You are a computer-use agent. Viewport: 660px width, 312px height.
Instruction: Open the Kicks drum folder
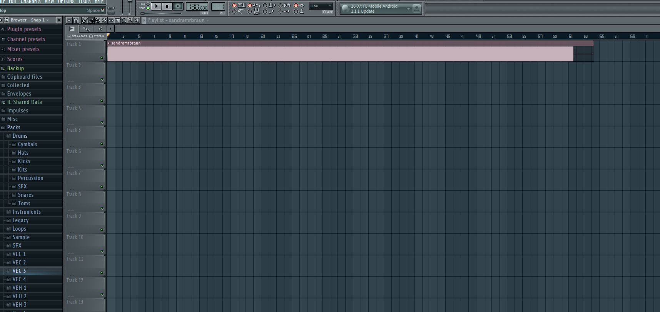point(24,161)
